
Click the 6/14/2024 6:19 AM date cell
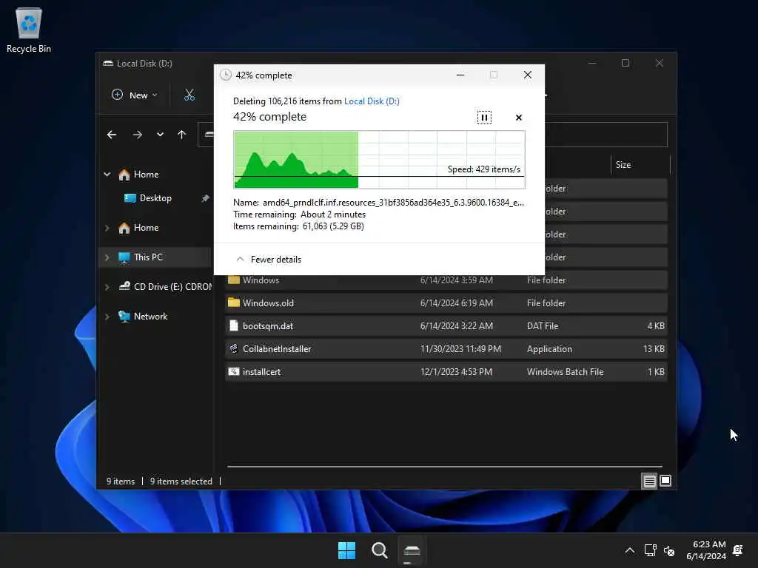coord(456,302)
